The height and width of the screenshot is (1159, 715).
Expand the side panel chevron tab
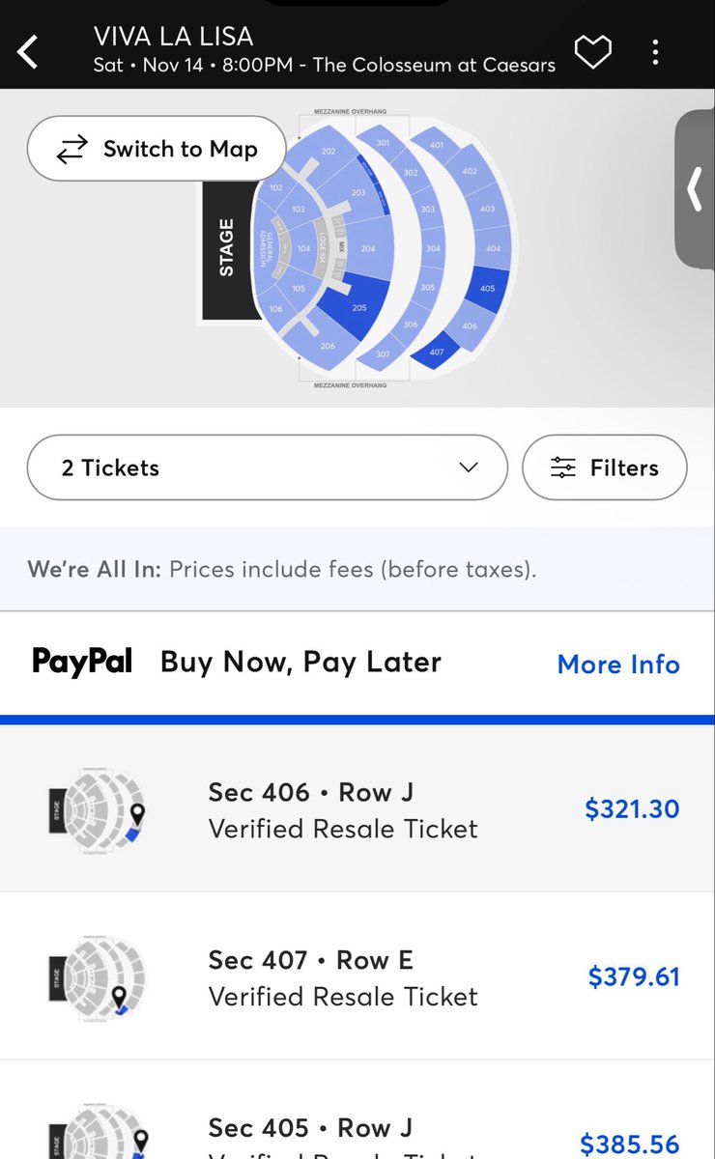coord(695,189)
